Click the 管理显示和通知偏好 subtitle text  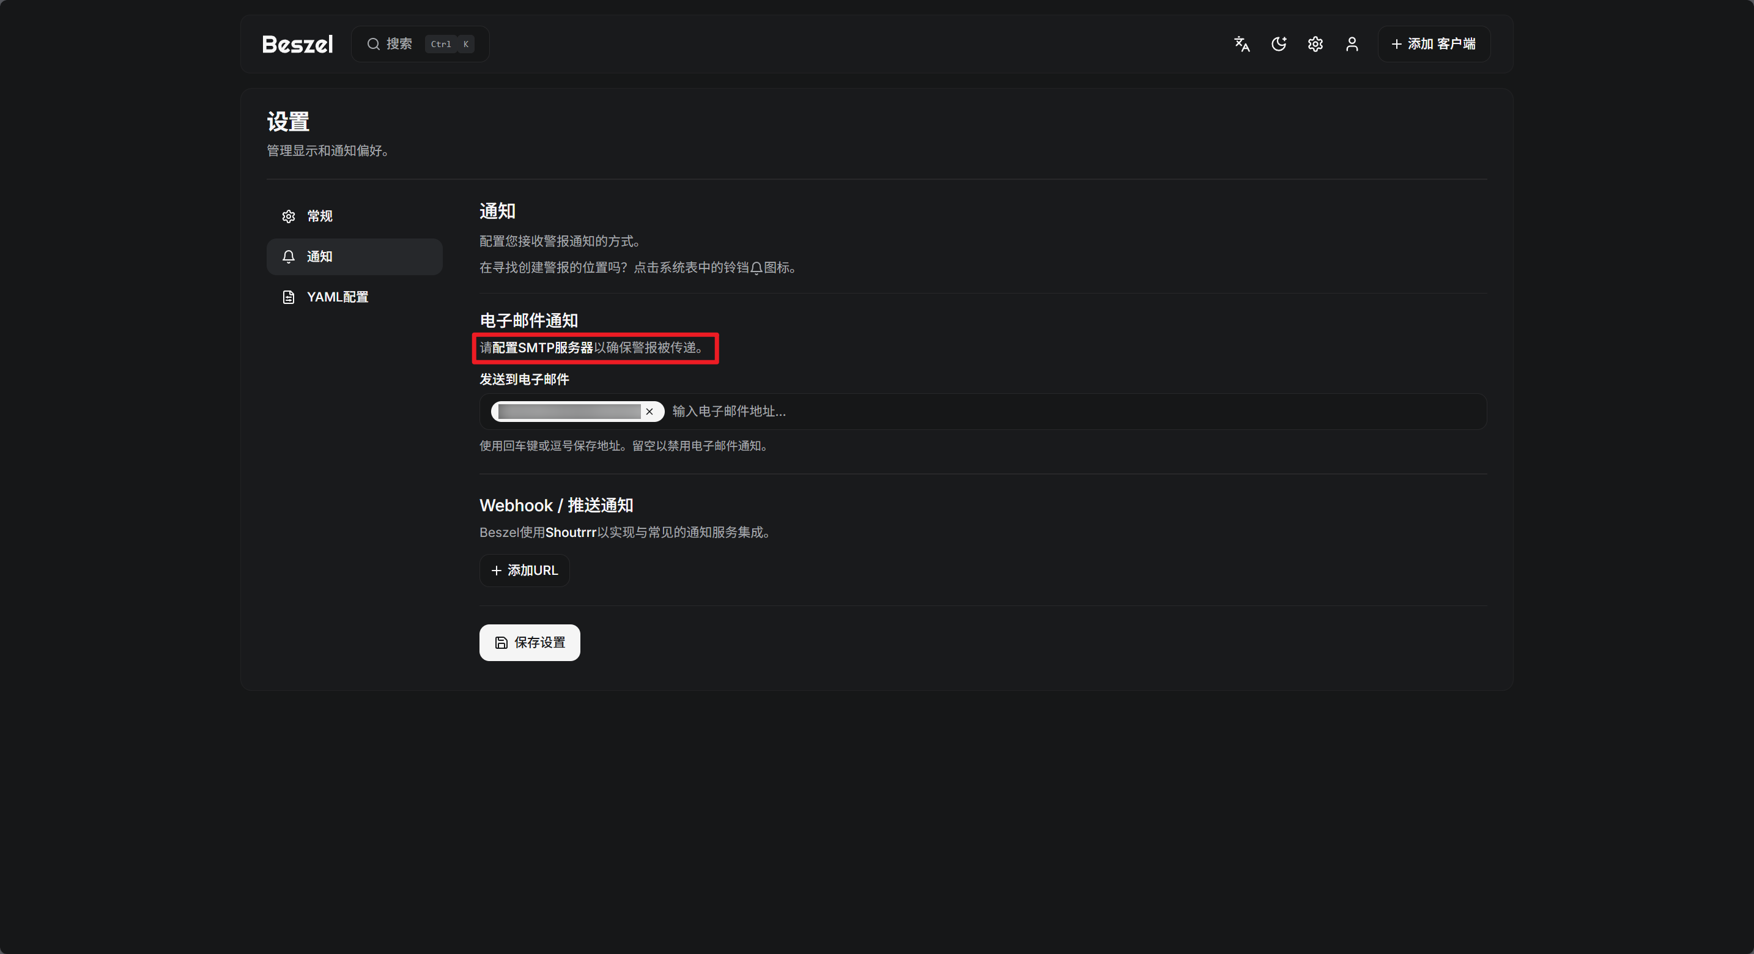(x=328, y=150)
